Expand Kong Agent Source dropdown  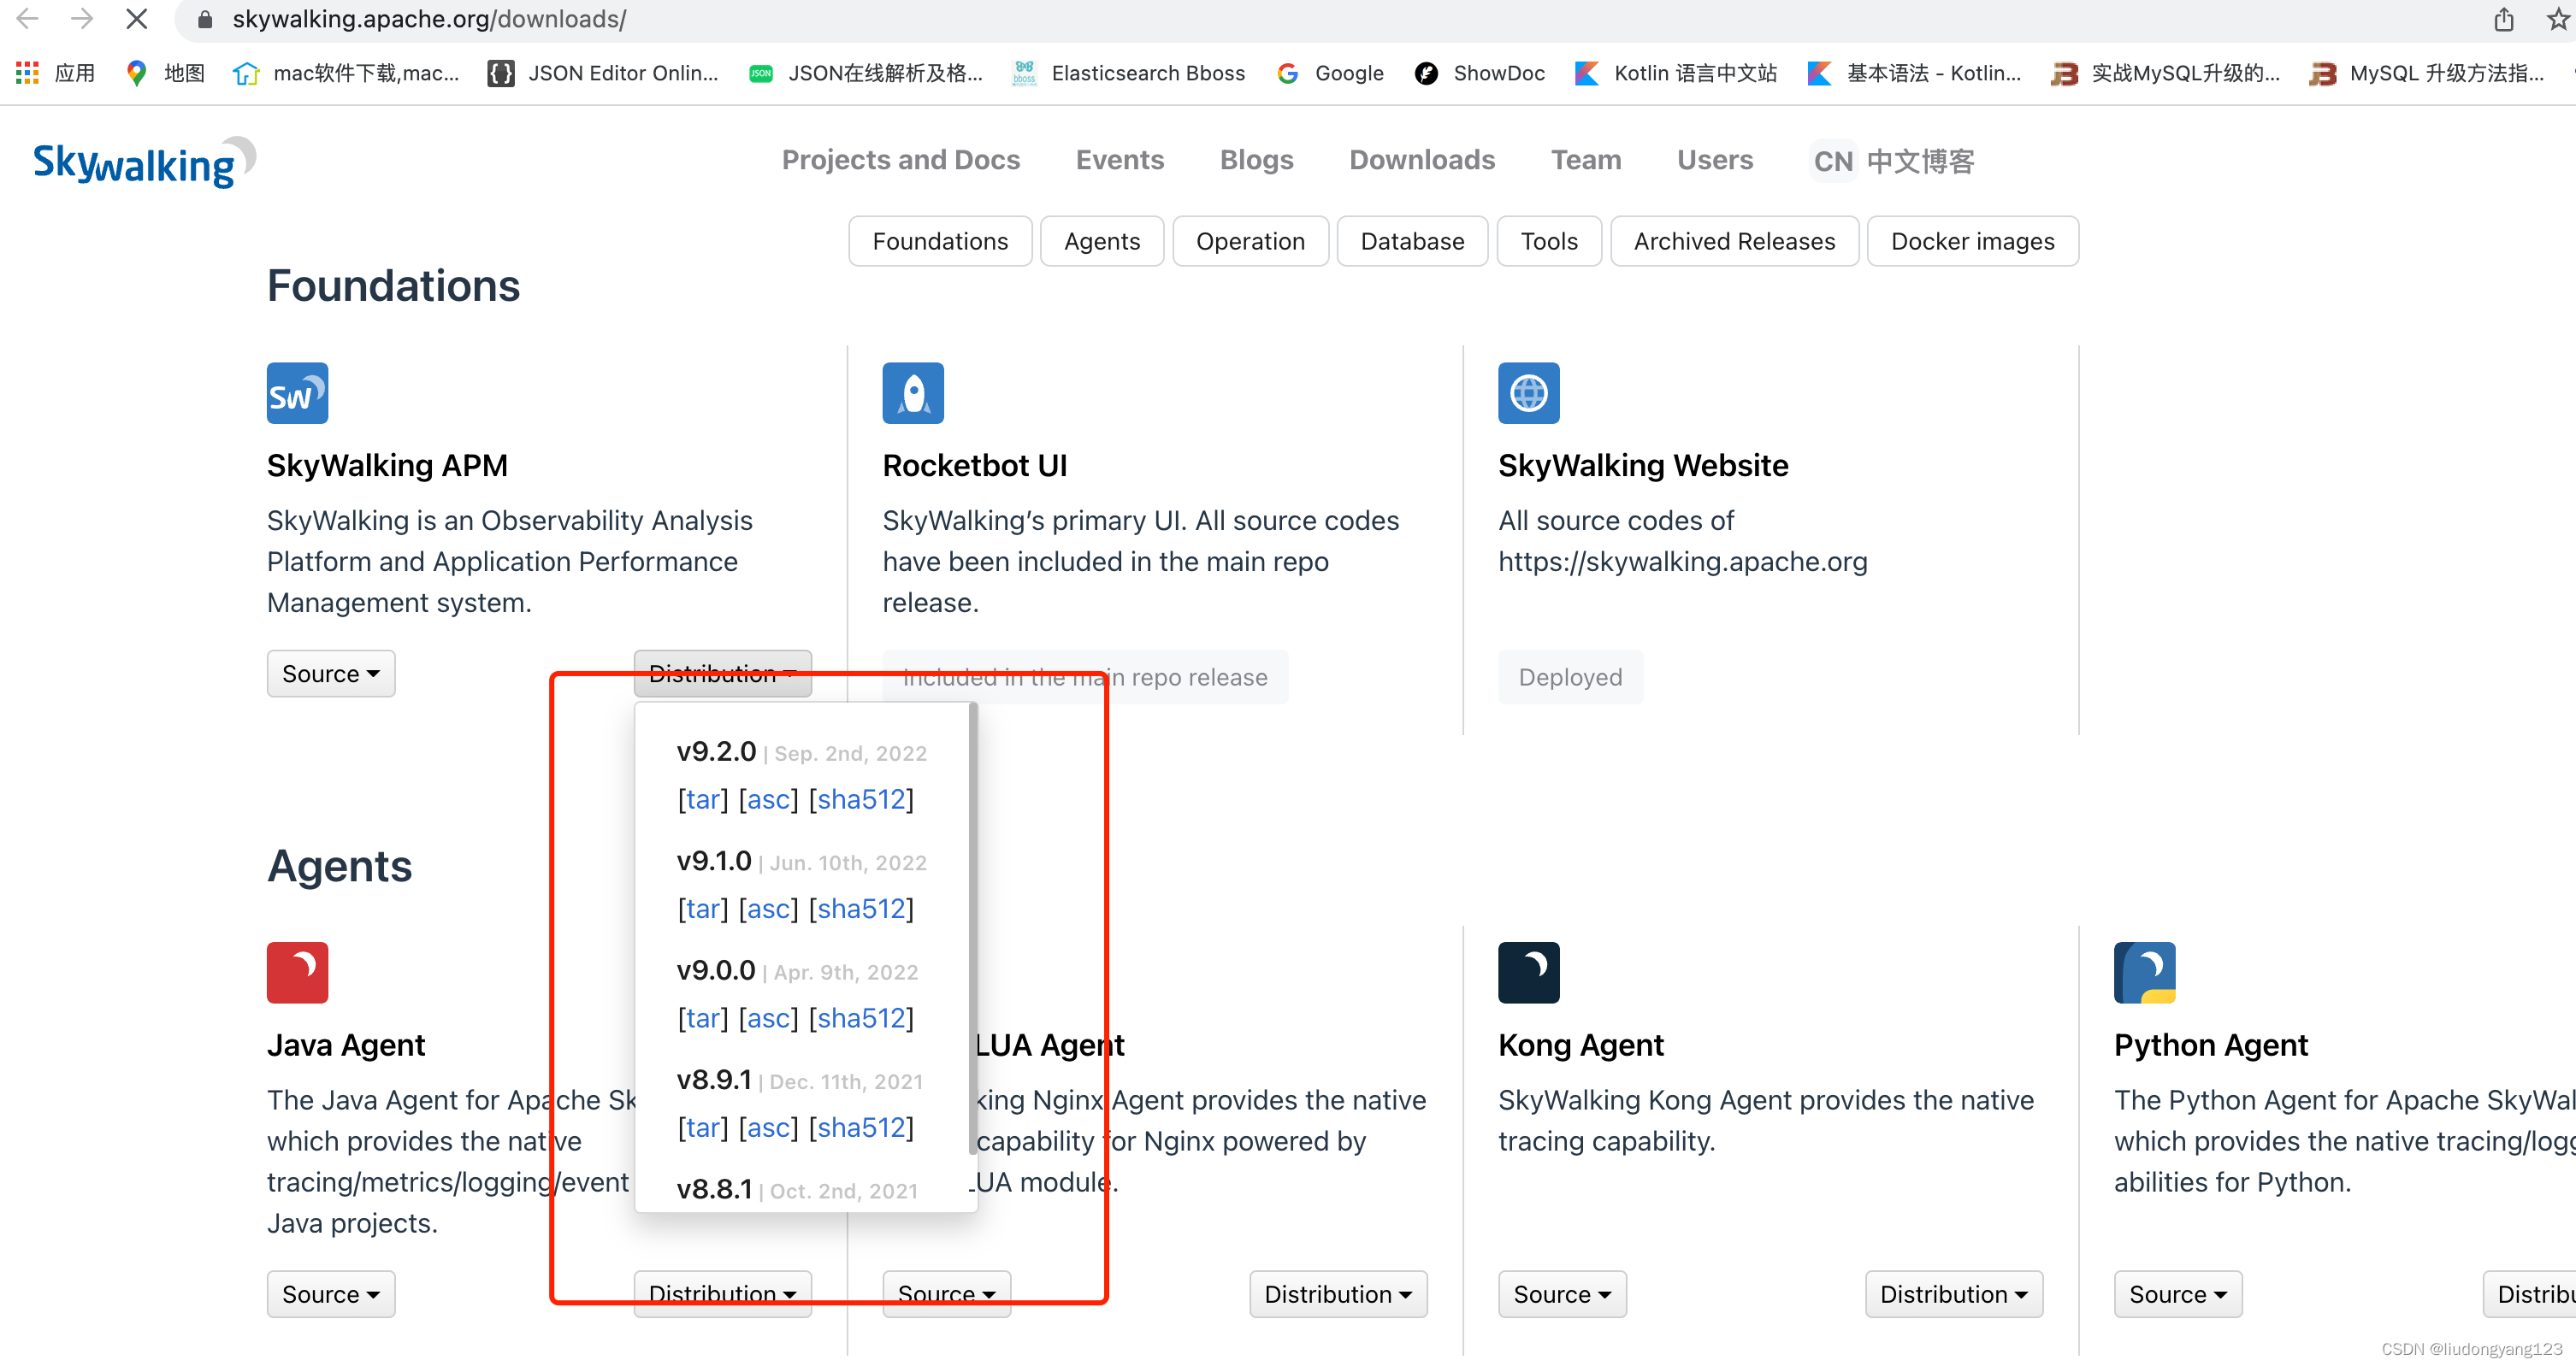pyautogui.click(x=1562, y=1294)
